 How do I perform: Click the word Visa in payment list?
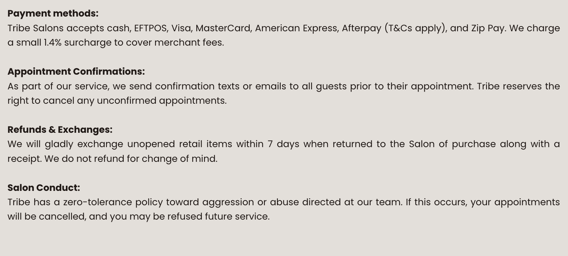click(181, 28)
